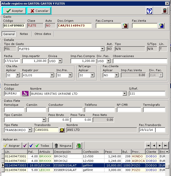171x176 pixels.
Task: Click the S/Ref. input field
Action: pyautogui.click(x=147, y=94)
